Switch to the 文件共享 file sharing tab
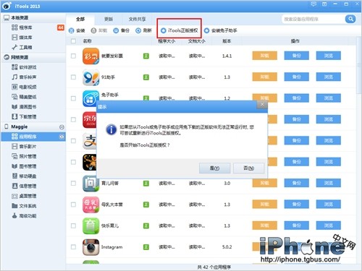This screenshot has height=271, width=362. [x=137, y=19]
